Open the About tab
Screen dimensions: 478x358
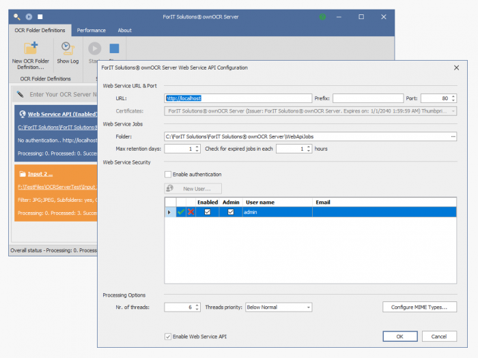(125, 31)
